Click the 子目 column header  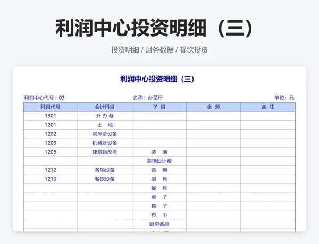[x=159, y=107]
